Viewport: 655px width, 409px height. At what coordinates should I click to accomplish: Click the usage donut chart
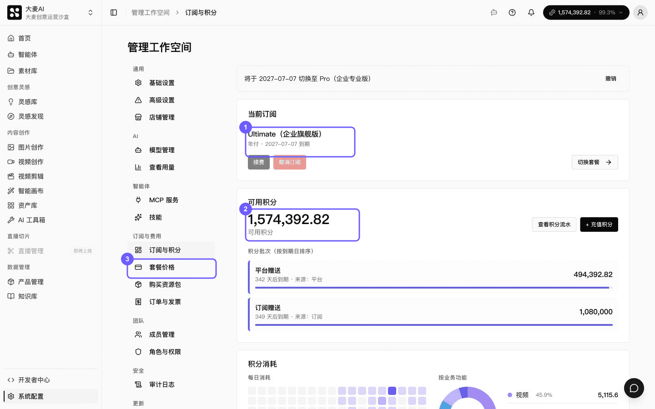467,398
